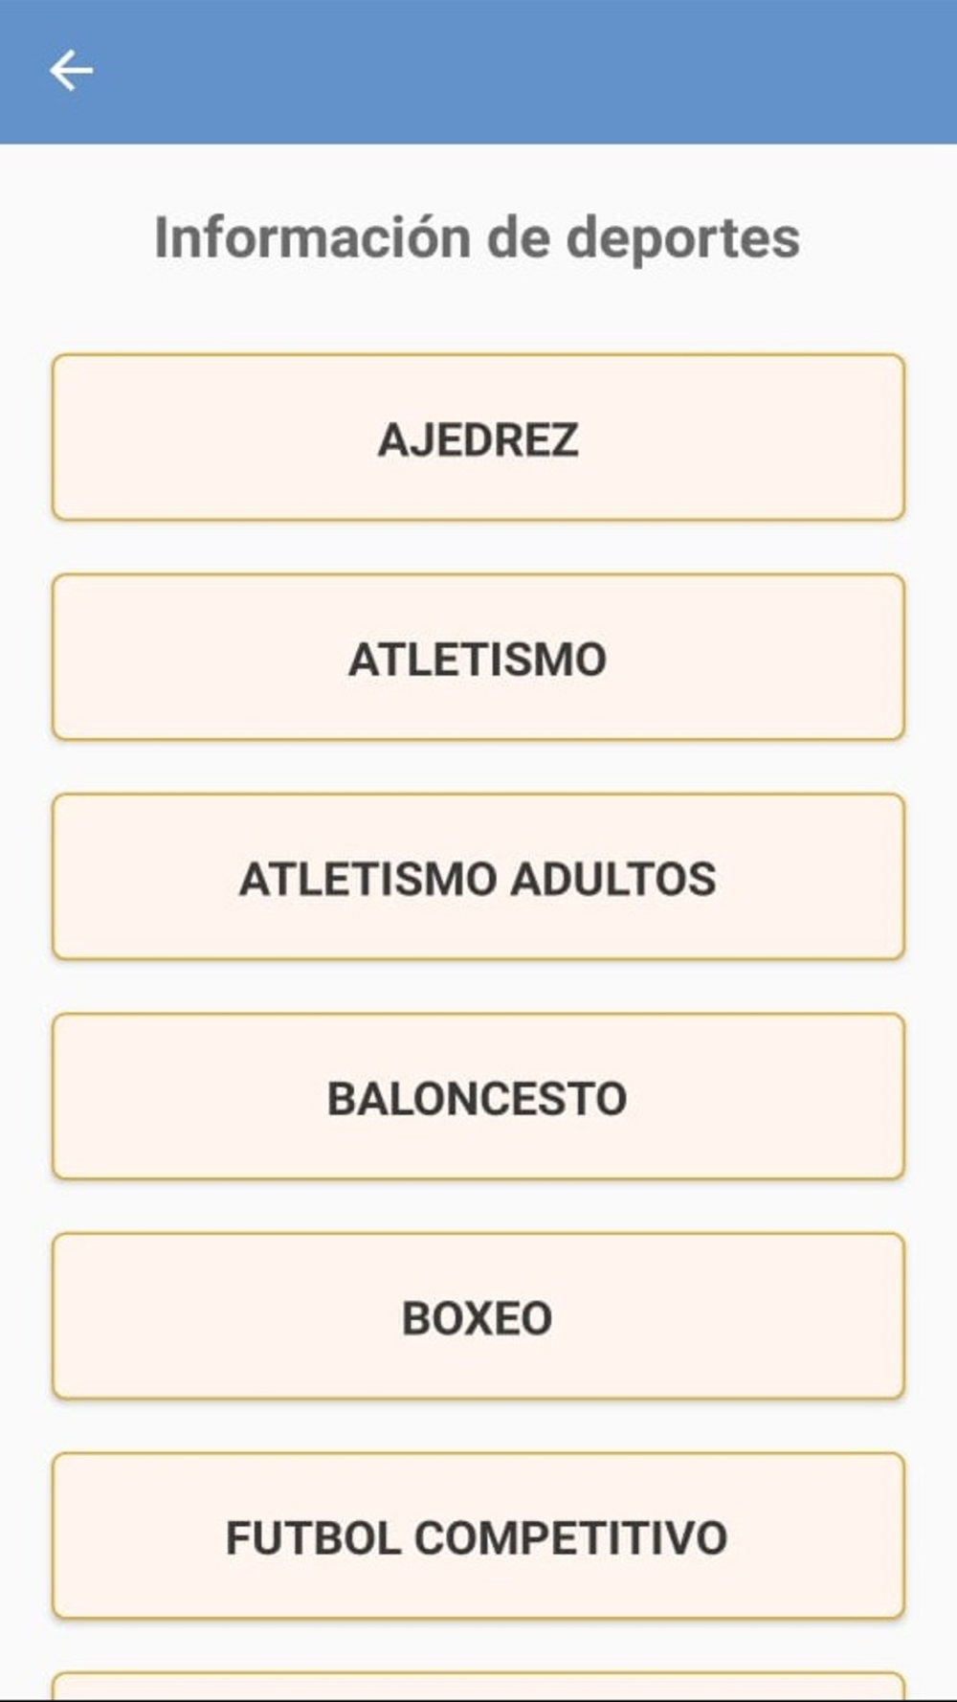The height and width of the screenshot is (1702, 957).
Task: Tap the back arrow icon
Action: (71, 71)
